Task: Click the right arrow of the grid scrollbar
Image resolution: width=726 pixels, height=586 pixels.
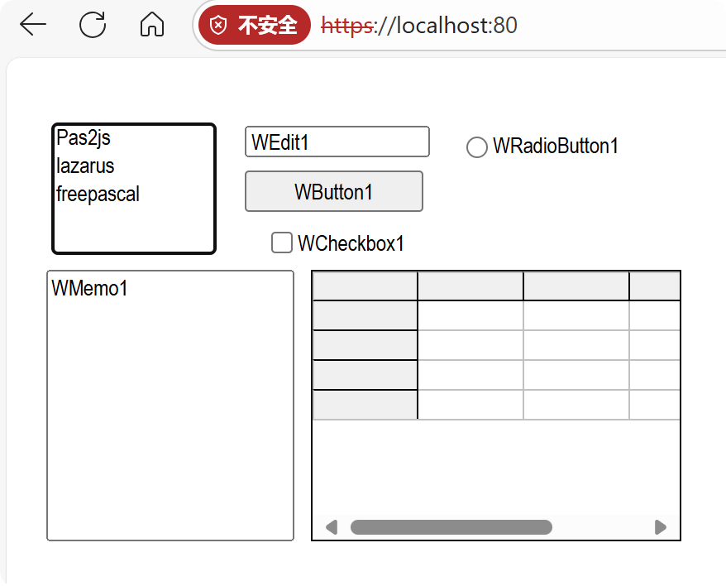Action: [x=660, y=526]
